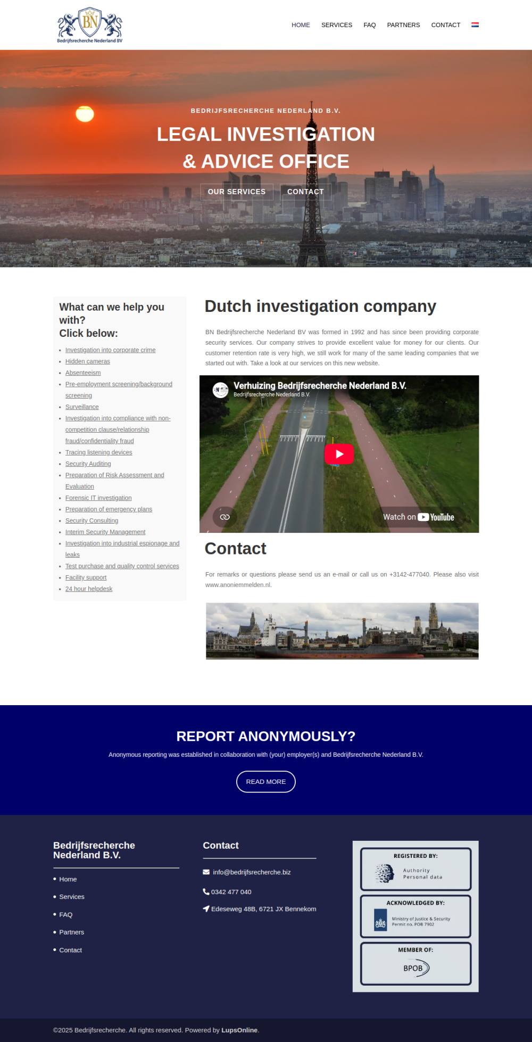
Task: Open industrial espionage and leaks link
Action: coord(122,549)
